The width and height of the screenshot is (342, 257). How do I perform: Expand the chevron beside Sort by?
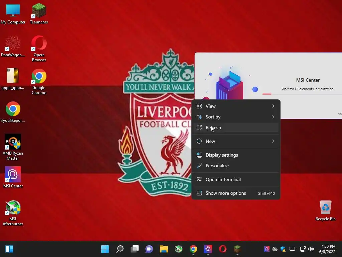tap(273, 117)
